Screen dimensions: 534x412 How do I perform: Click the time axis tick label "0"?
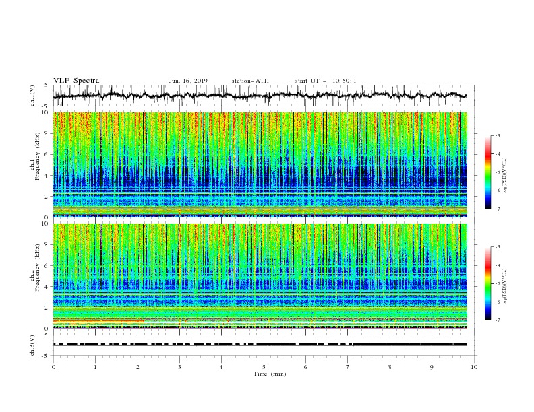[x=53, y=367]
